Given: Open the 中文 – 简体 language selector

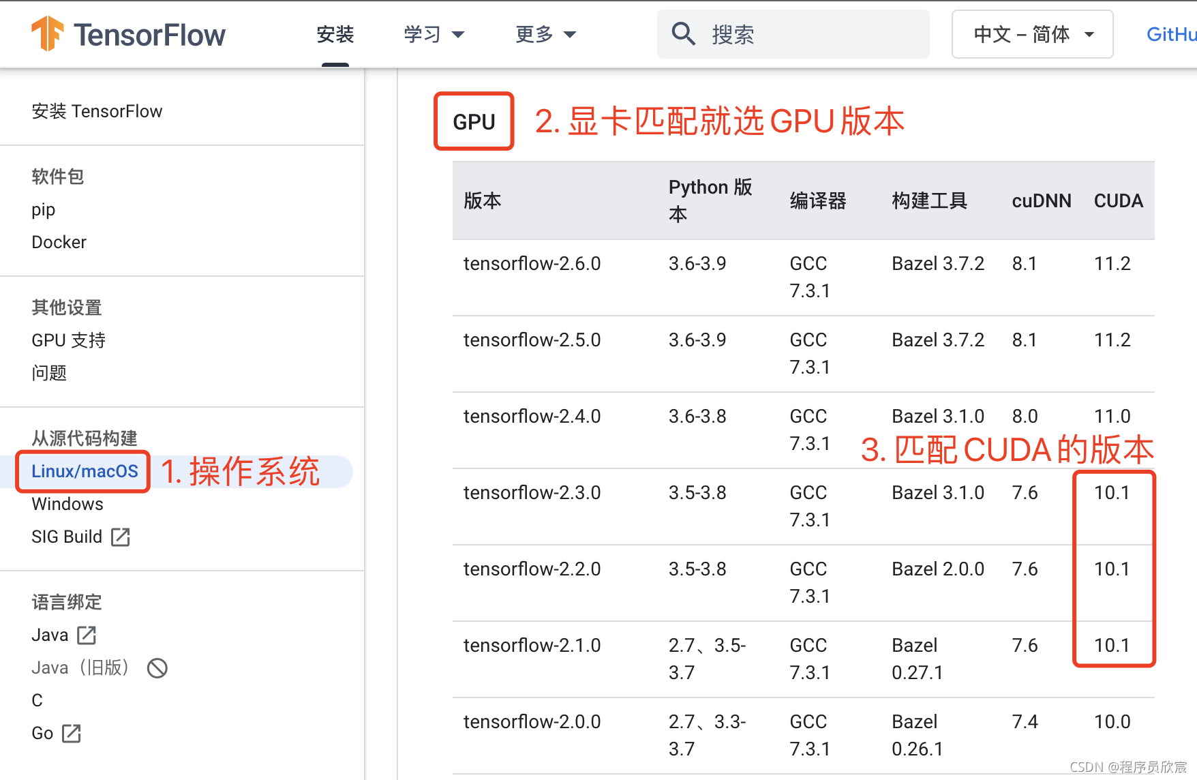Looking at the screenshot, I should tap(1032, 34).
